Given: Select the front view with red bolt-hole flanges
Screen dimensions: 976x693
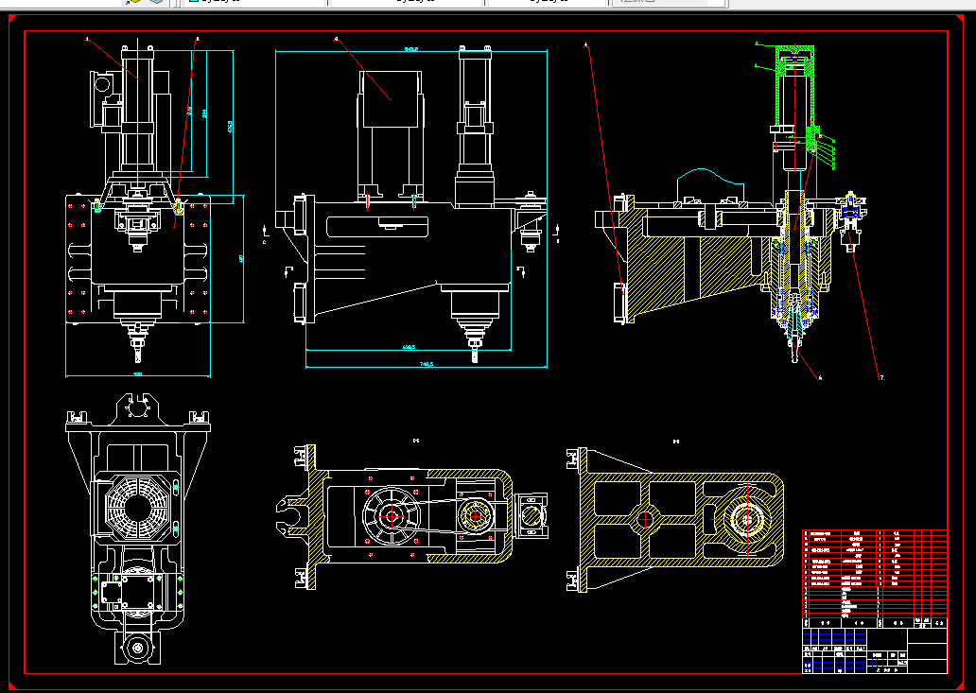Looking at the screenshot, I should (x=138, y=205).
